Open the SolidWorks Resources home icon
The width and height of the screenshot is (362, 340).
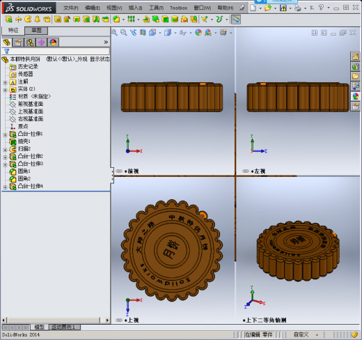(x=356, y=56)
